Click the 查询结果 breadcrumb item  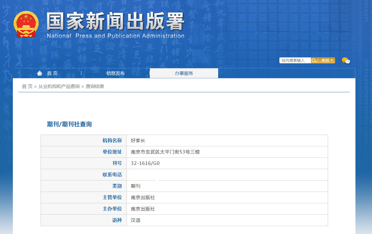(95, 87)
